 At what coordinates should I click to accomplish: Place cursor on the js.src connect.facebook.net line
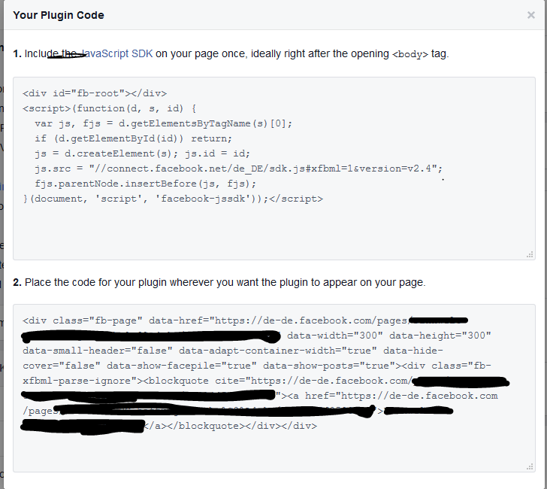click(239, 169)
